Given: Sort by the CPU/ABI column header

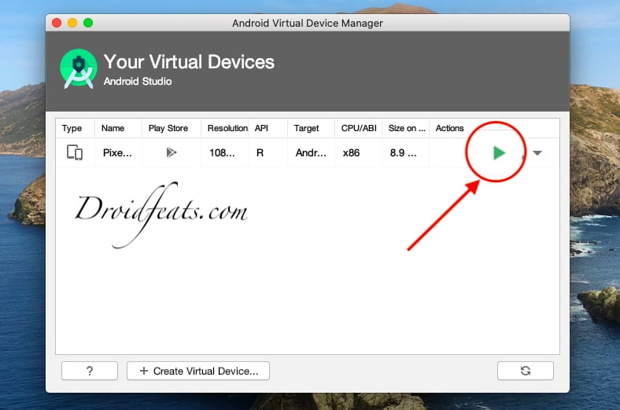Looking at the screenshot, I should 359,128.
